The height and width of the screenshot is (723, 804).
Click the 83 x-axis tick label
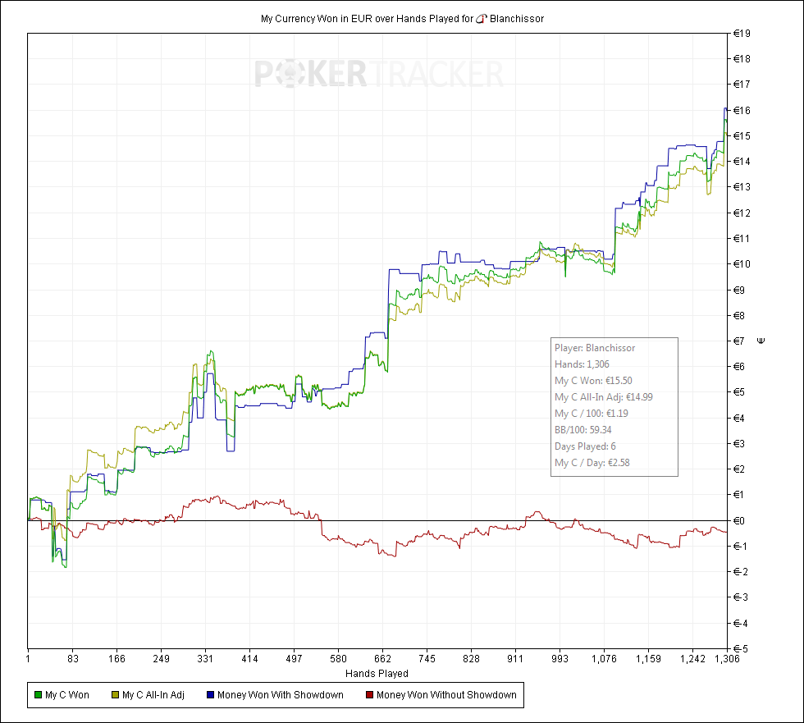[73, 659]
